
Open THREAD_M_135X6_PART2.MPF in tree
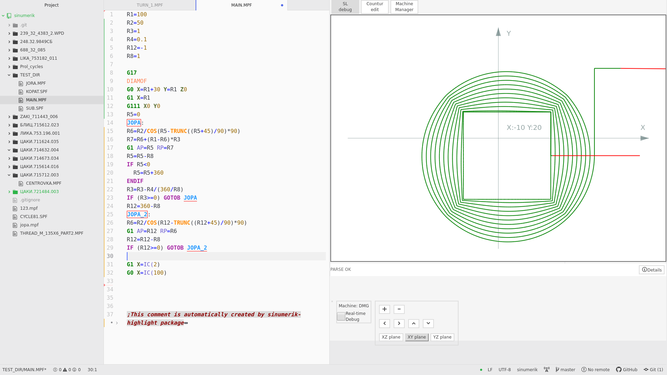coord(52,233)
